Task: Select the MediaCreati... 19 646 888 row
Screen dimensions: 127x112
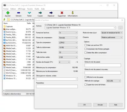Action: [x=19, y=67]
